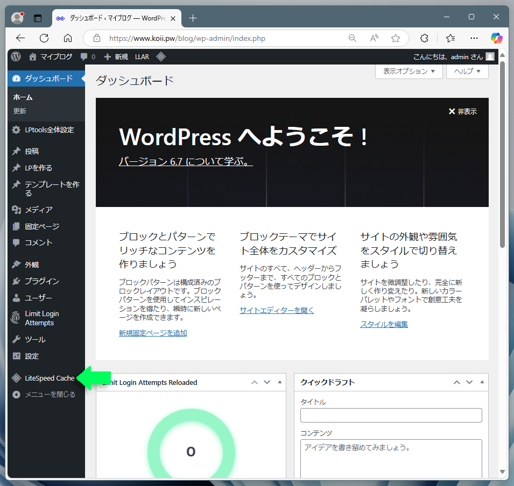Open the LLAR admin bar item

coord(142,56)
